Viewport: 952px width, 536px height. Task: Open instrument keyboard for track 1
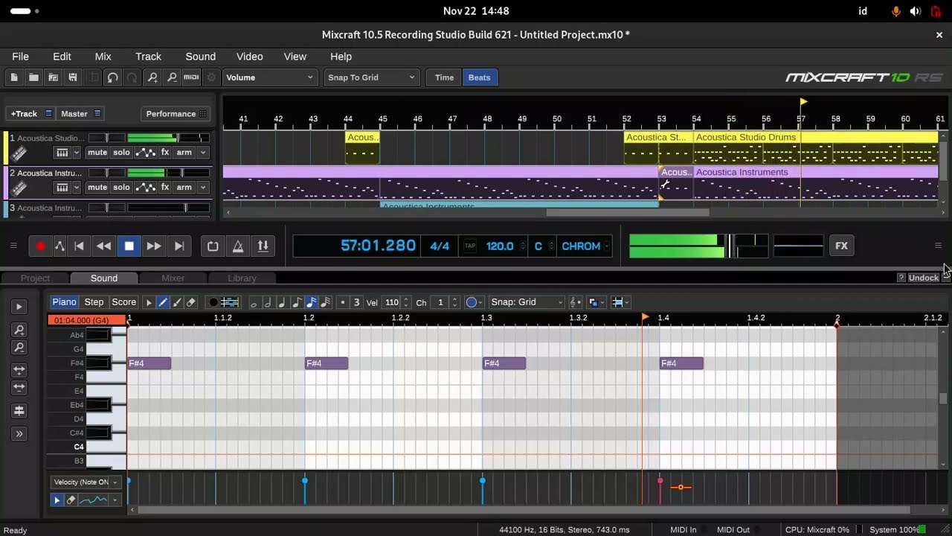62,153
